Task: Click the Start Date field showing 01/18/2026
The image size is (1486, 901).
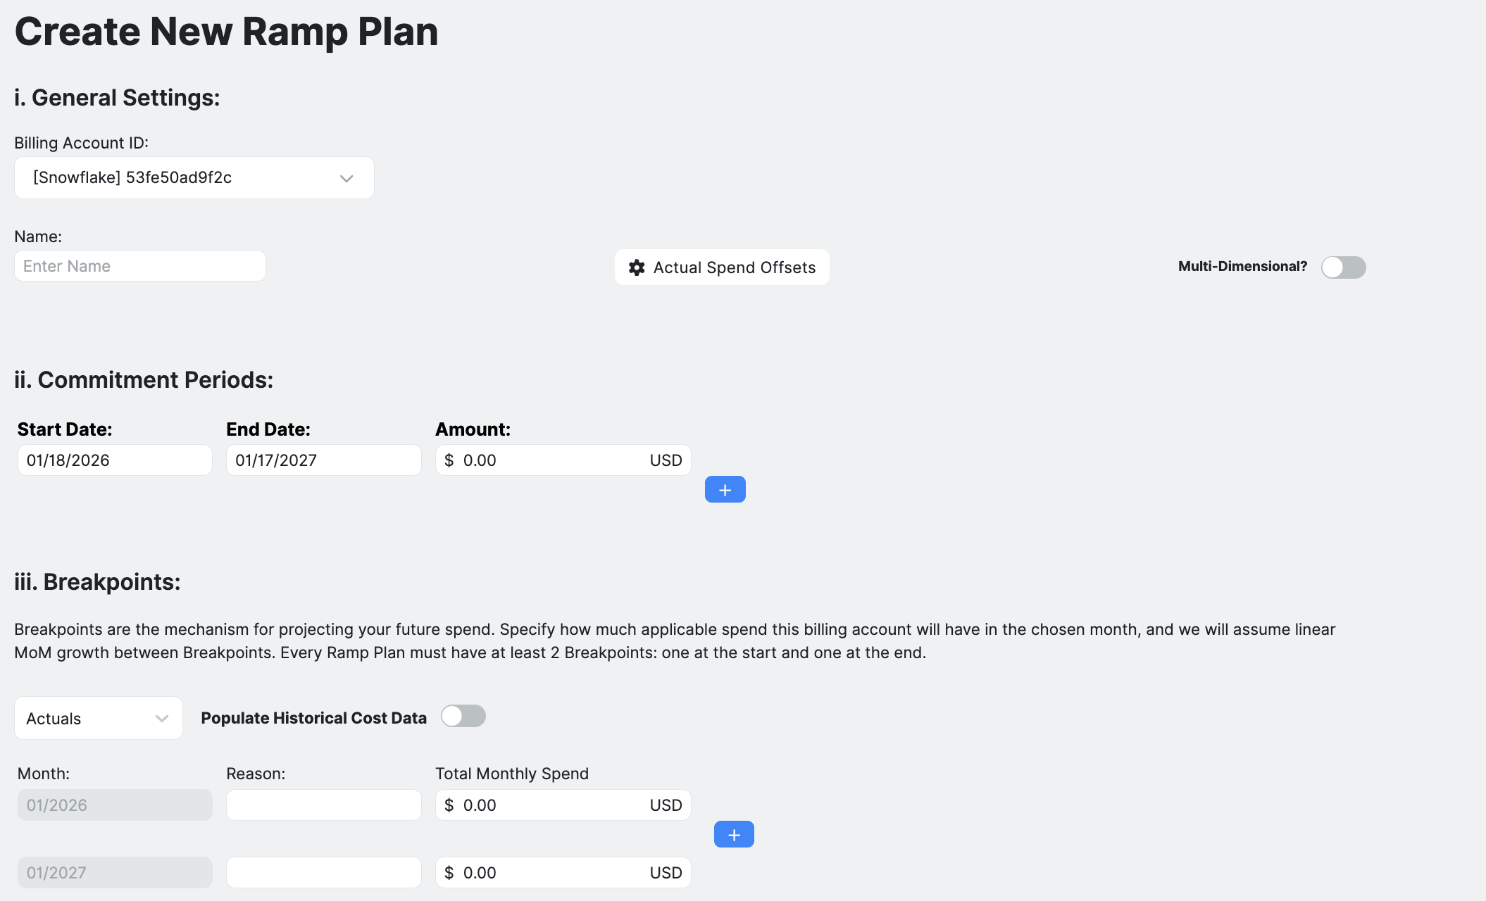Action: (x=114, y=460)
